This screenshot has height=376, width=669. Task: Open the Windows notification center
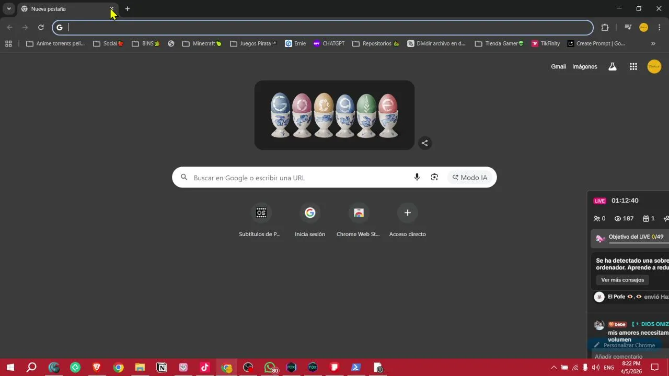(655, 368)
